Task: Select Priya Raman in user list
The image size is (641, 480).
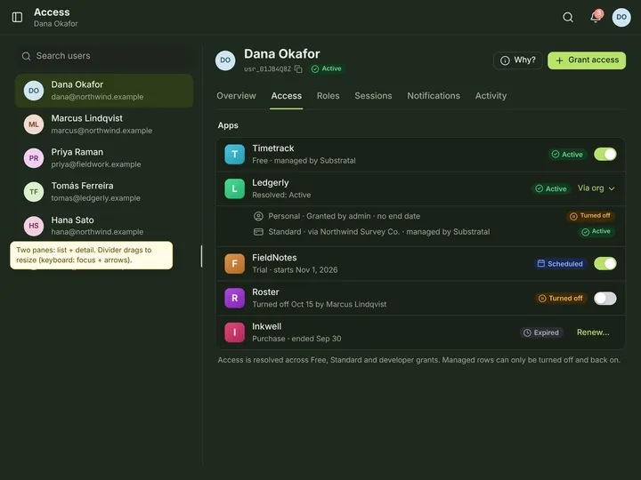Action: (104, 158)
